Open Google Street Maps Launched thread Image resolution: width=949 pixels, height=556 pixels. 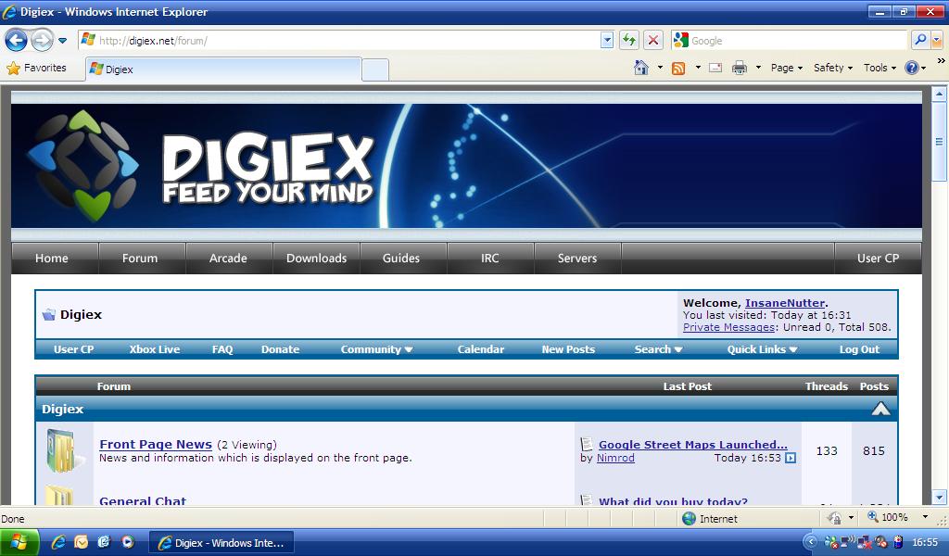pyautogui.click(x=693, y=445)
